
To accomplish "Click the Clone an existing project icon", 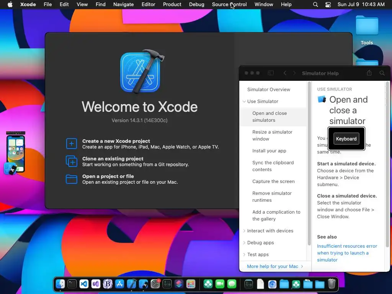I will (x=72, y=161).
